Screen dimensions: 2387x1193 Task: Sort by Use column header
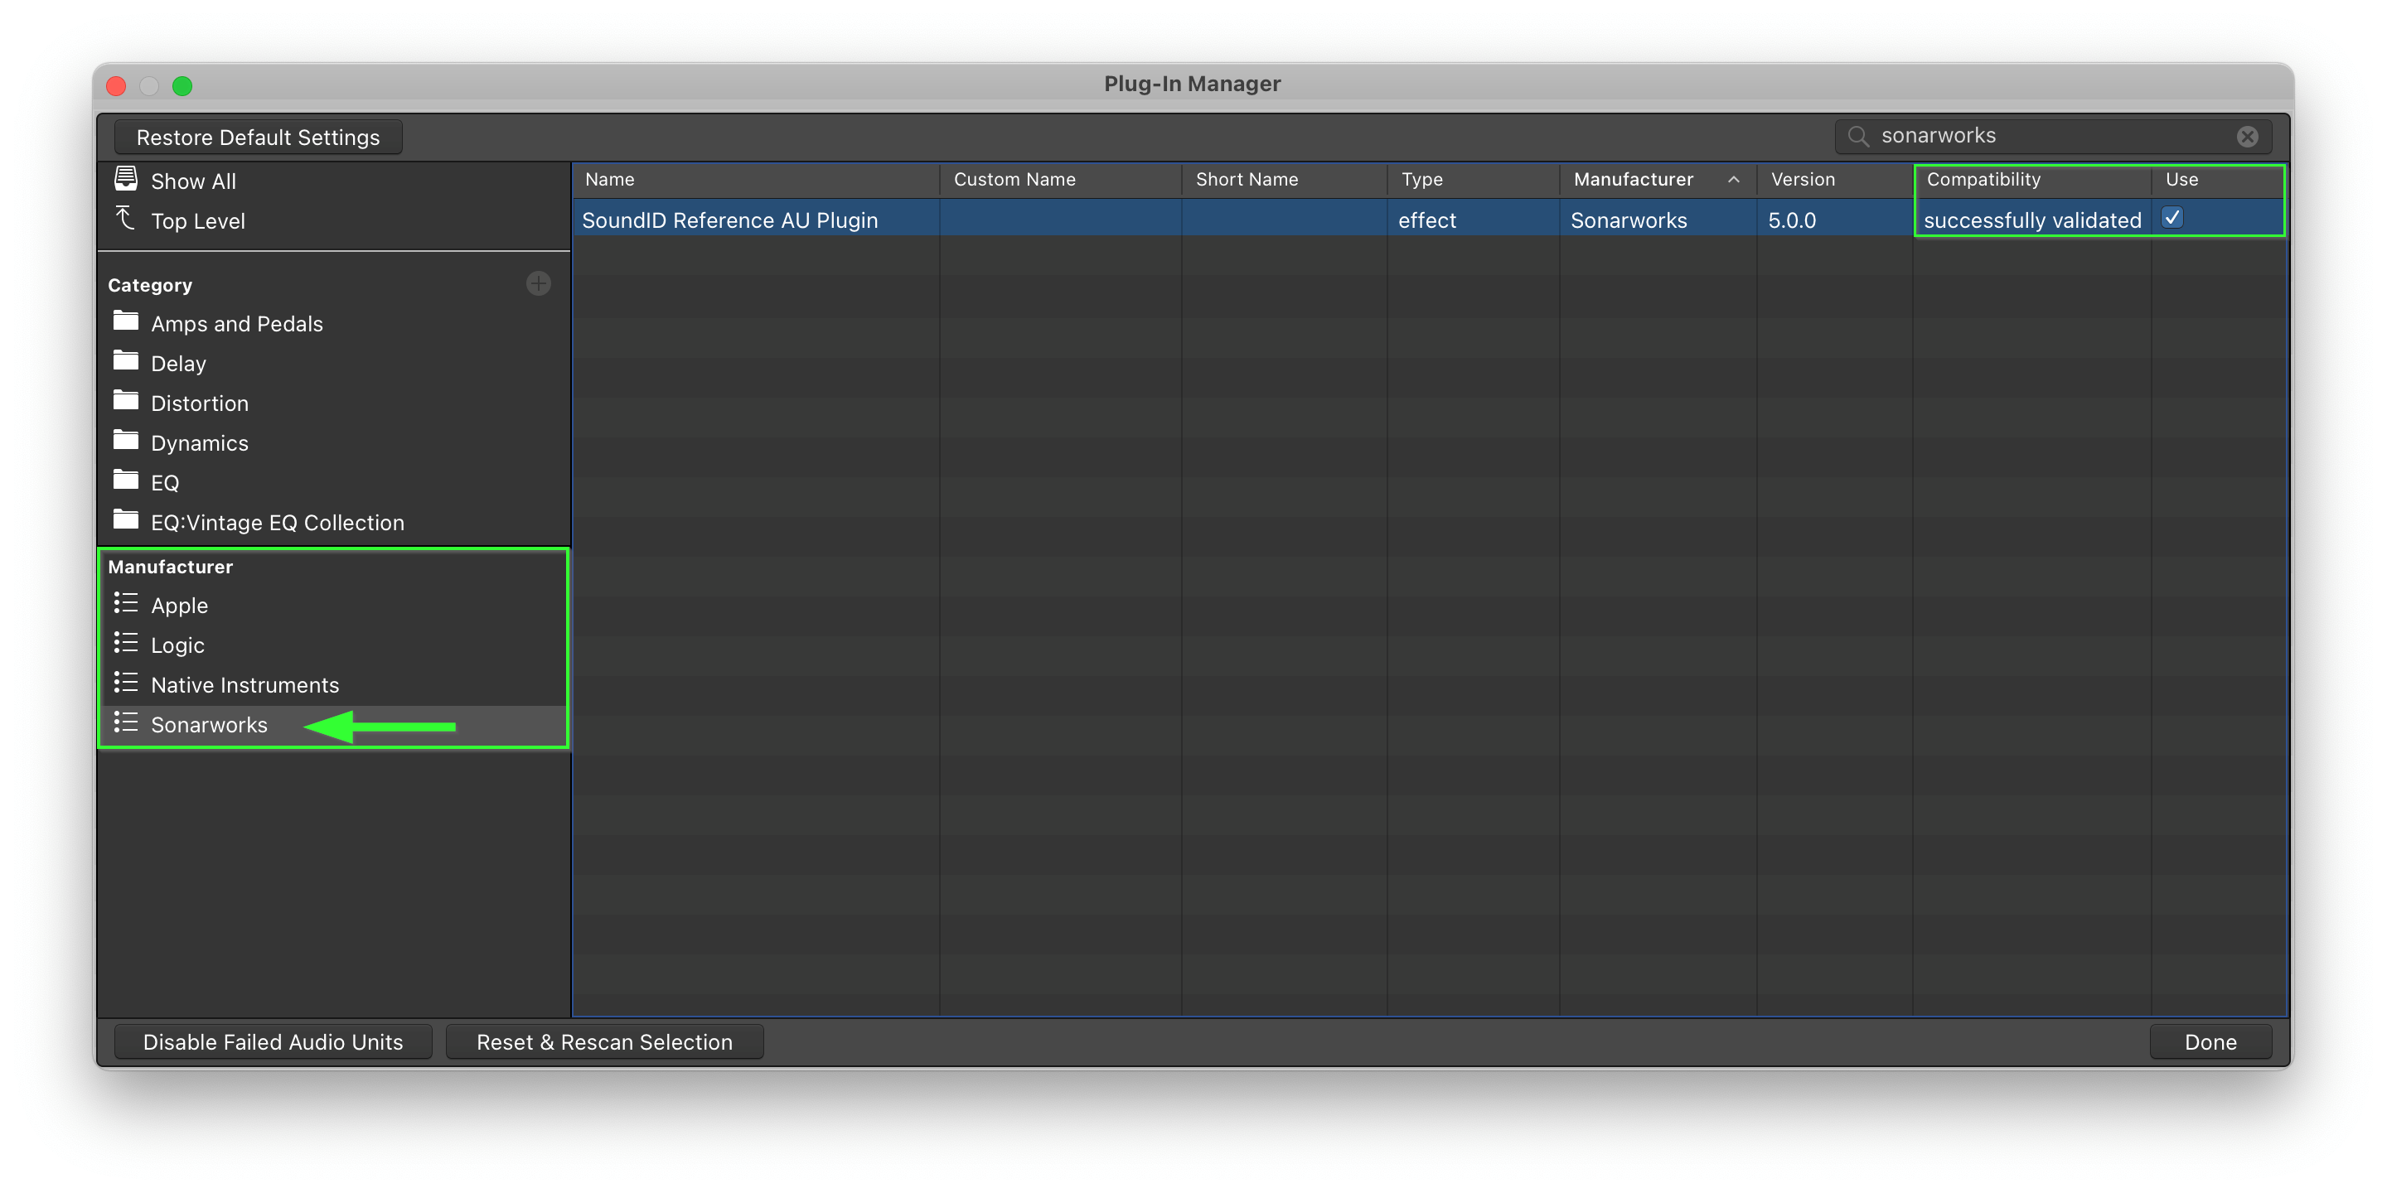[2217, 180]
